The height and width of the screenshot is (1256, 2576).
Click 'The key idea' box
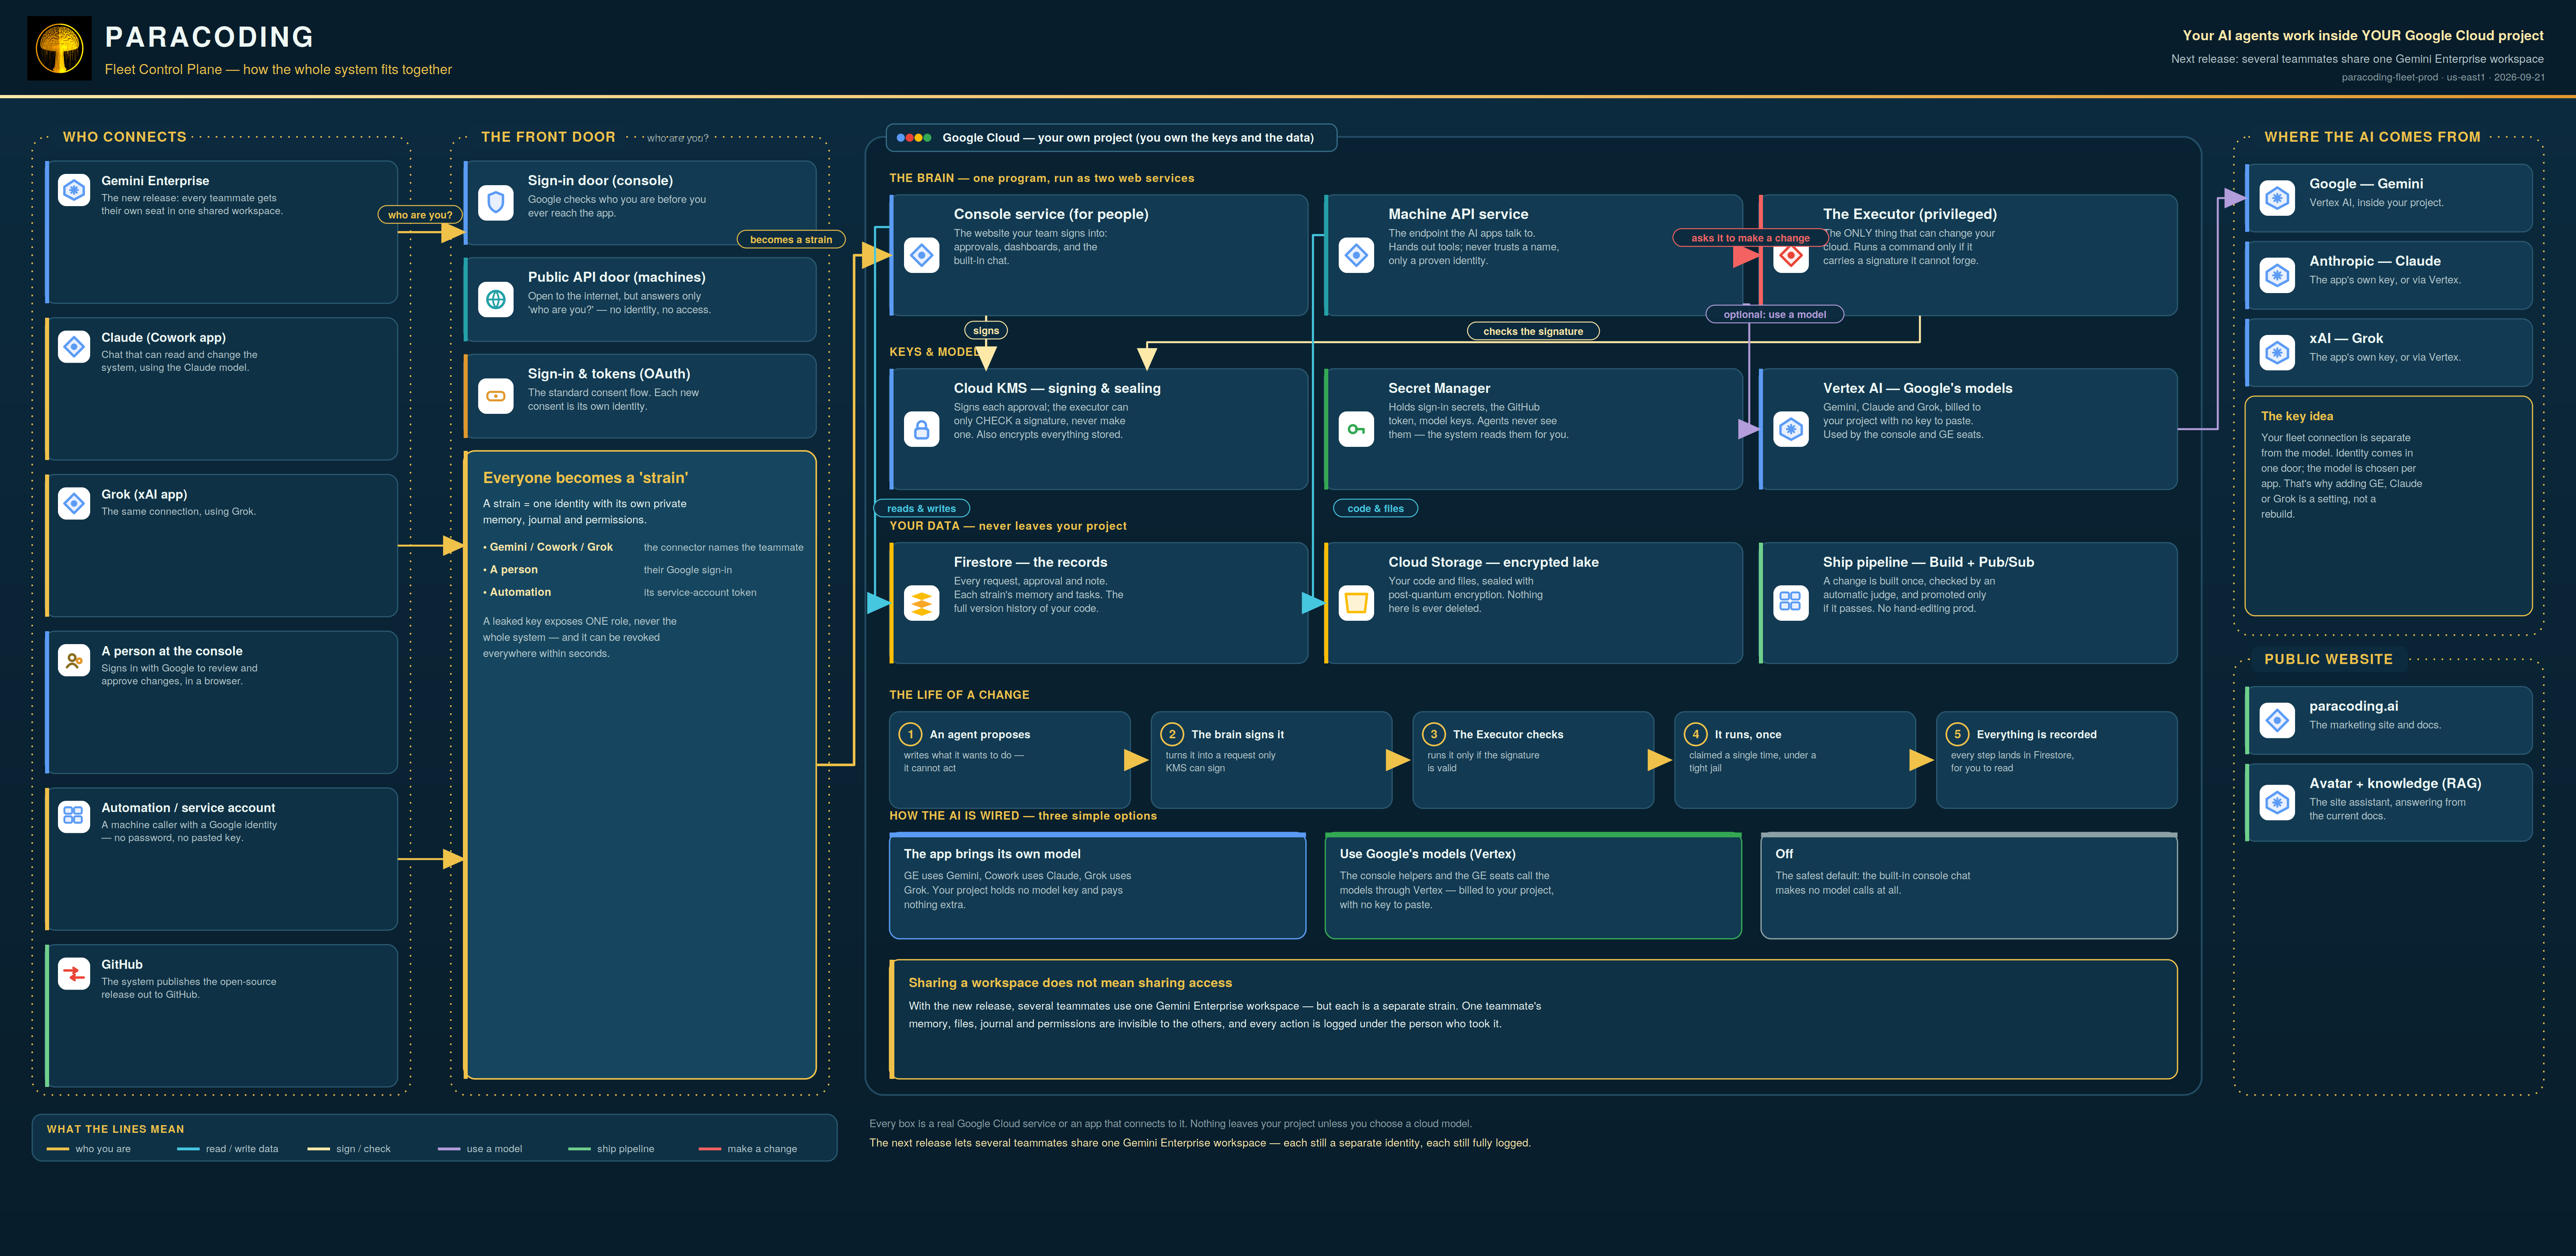pos(2388,506)
